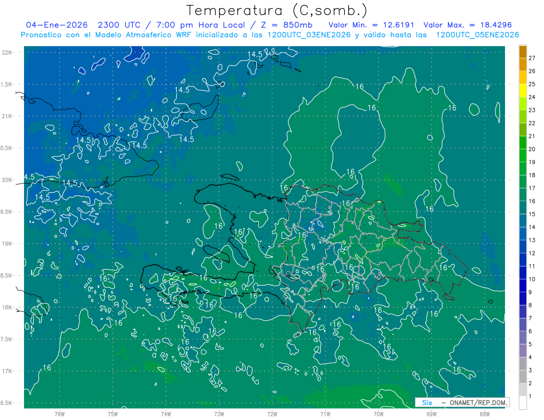Click the yellow legend band between 24 and 25
This screenshot has height=420, width=544.
[523, 90]
